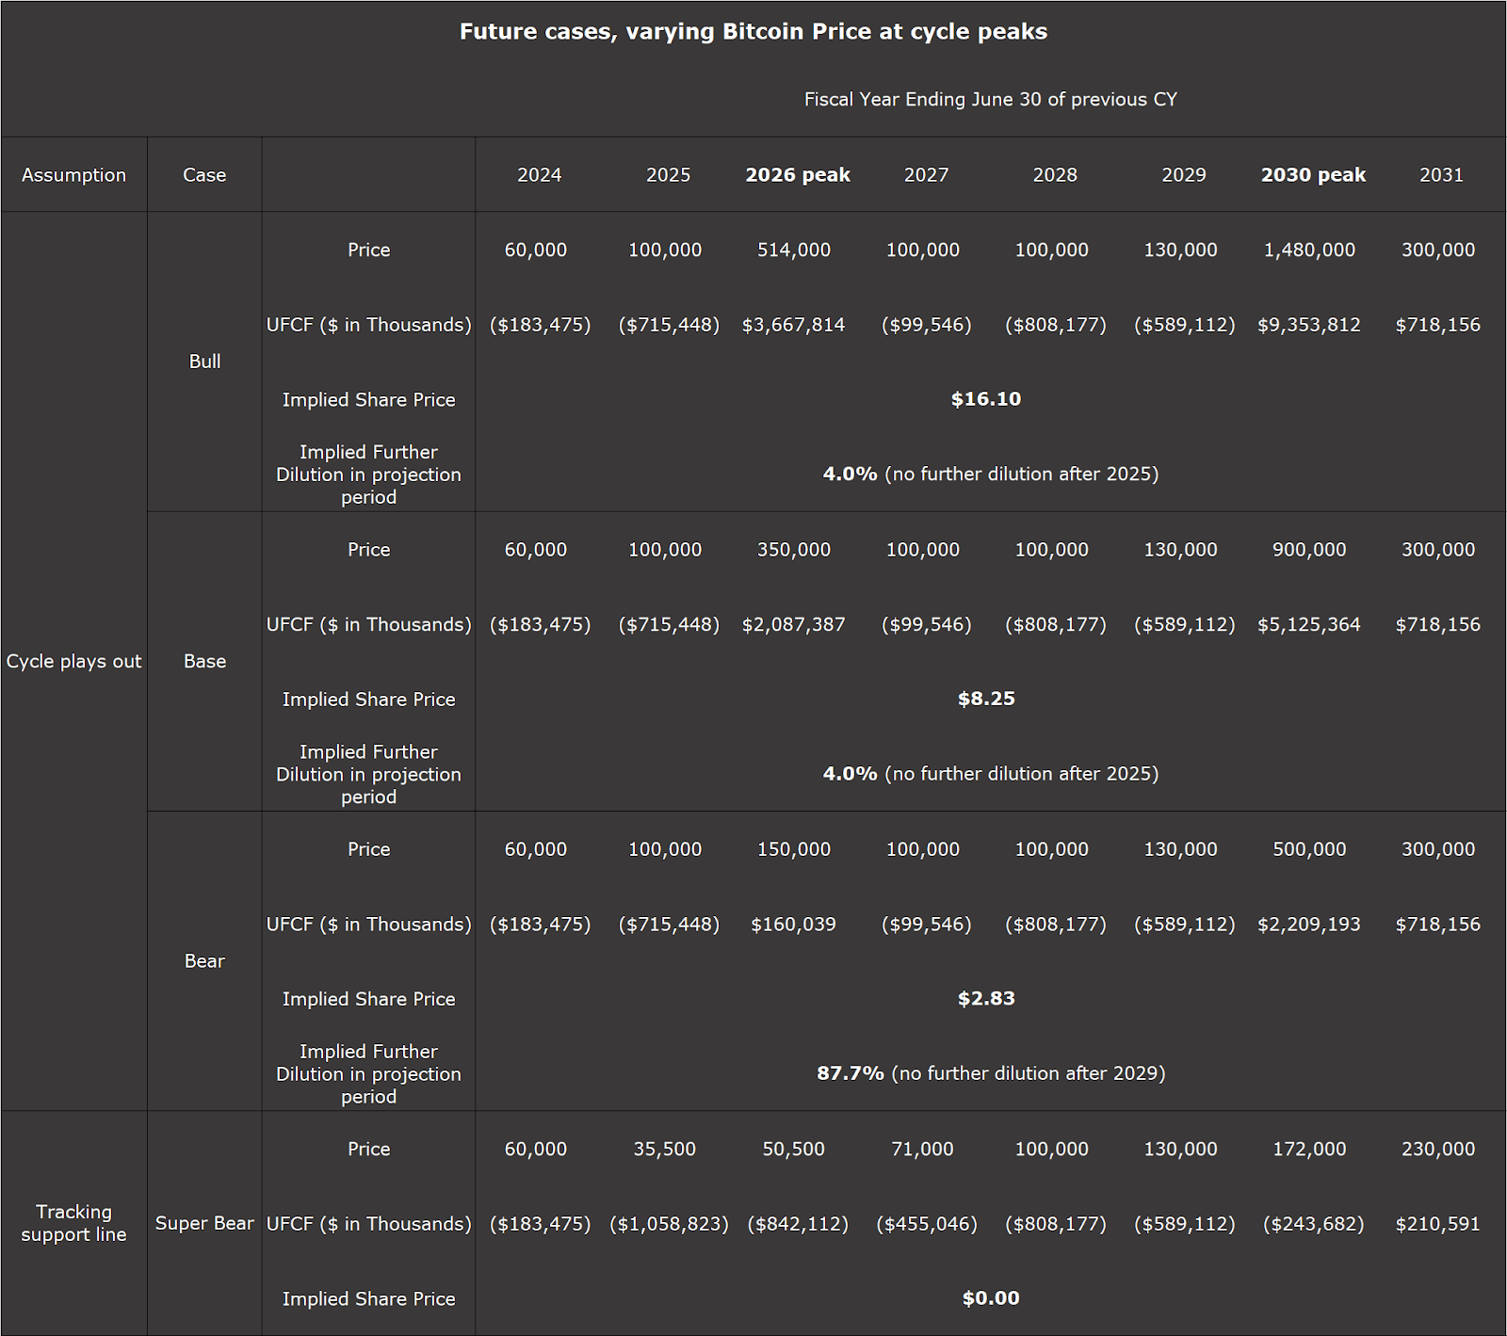Image resolution: width=1507 pixels, height=1336 pixels.
Task: Click the Fiscal Year Ending June 30 note
Action: (992, 99)
